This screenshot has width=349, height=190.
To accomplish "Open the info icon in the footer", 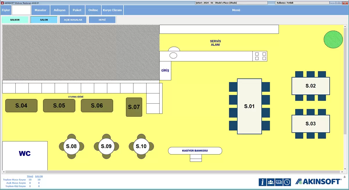I will point(263,182).
